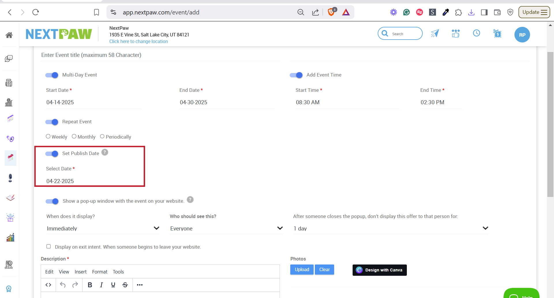Image resolution: width=554 pixels, height=298 pixels.
Task: Click the Set Publish Date help icon
Action: point(105,152)
